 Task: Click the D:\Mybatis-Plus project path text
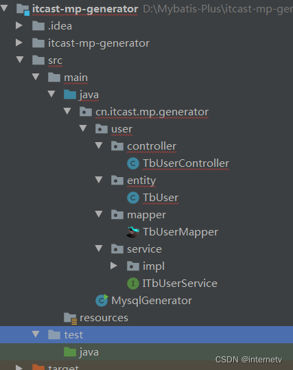tap(218, 10)
